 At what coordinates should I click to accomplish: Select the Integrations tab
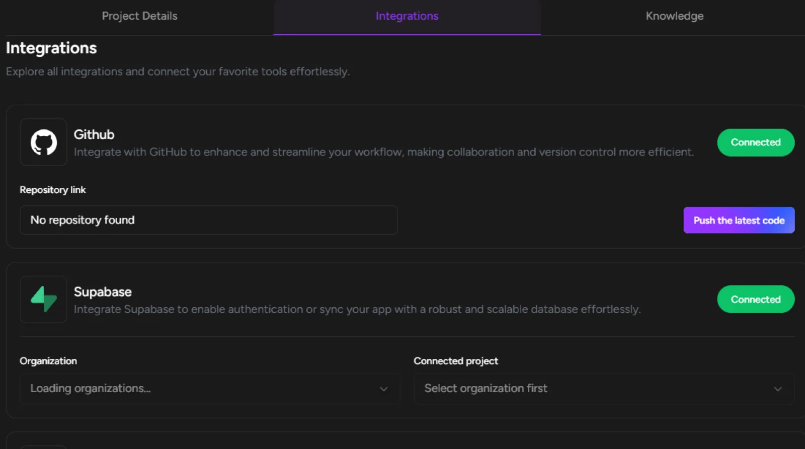click(407, 16)
